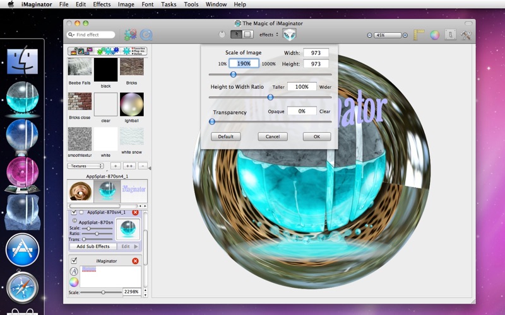Open the blue crystal ball app in Dock
The image size is (505, 315).
22,136
